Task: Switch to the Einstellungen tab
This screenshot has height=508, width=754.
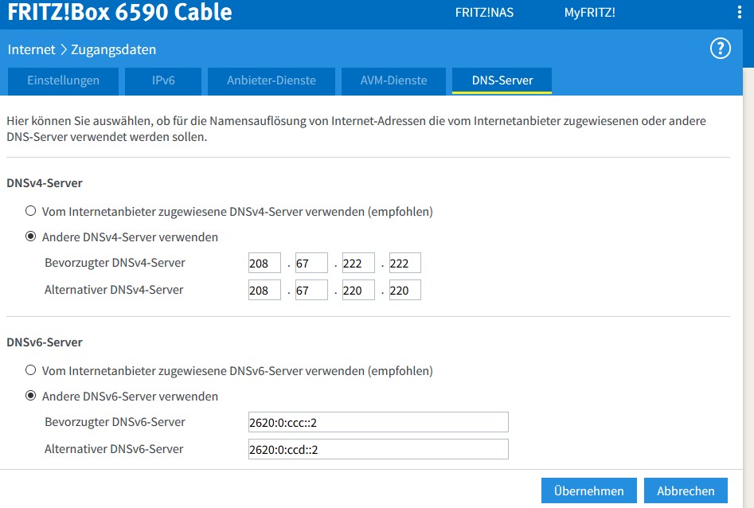Action: [63, 80]
